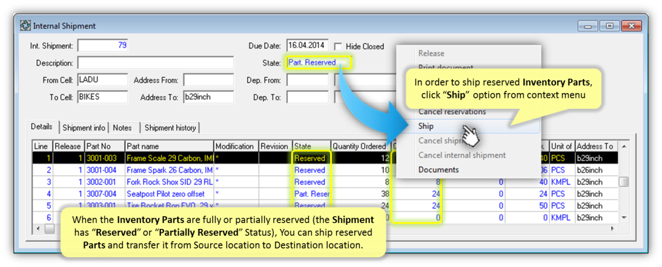
Task: Maximize the Internal Shipment window
Action: [610, 26]
